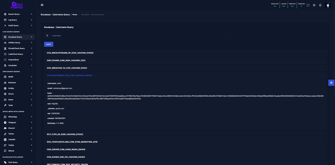Go to Home breadcrumb link
Image resolution: width=335 pixels, height=165 pixels.
(75, 15)
